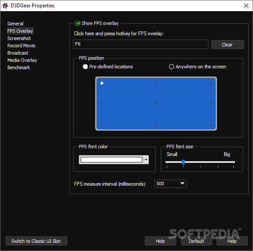253x251 pixels.
Task: Select the top-left FPS position marker
Action: click(x=102, y=83)
